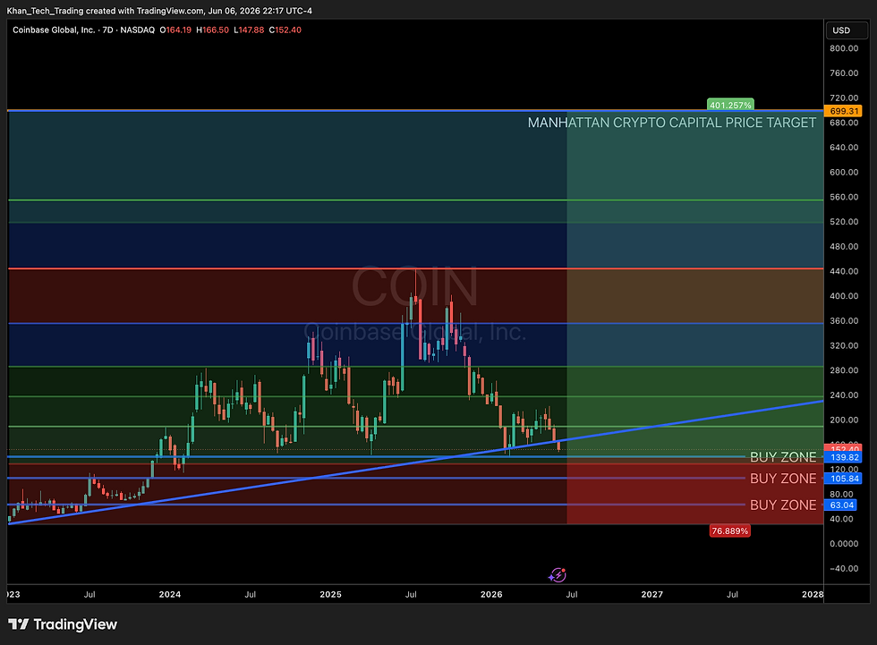Click the low value L147.88
The image size is (877, 645).
coord(249,30)
